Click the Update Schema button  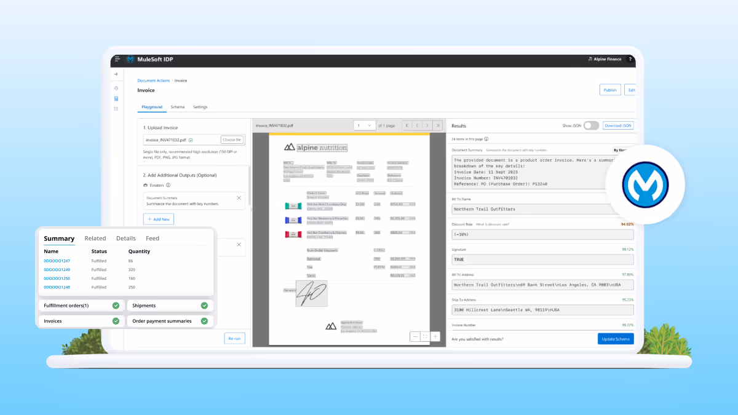(x=616, y=339)
